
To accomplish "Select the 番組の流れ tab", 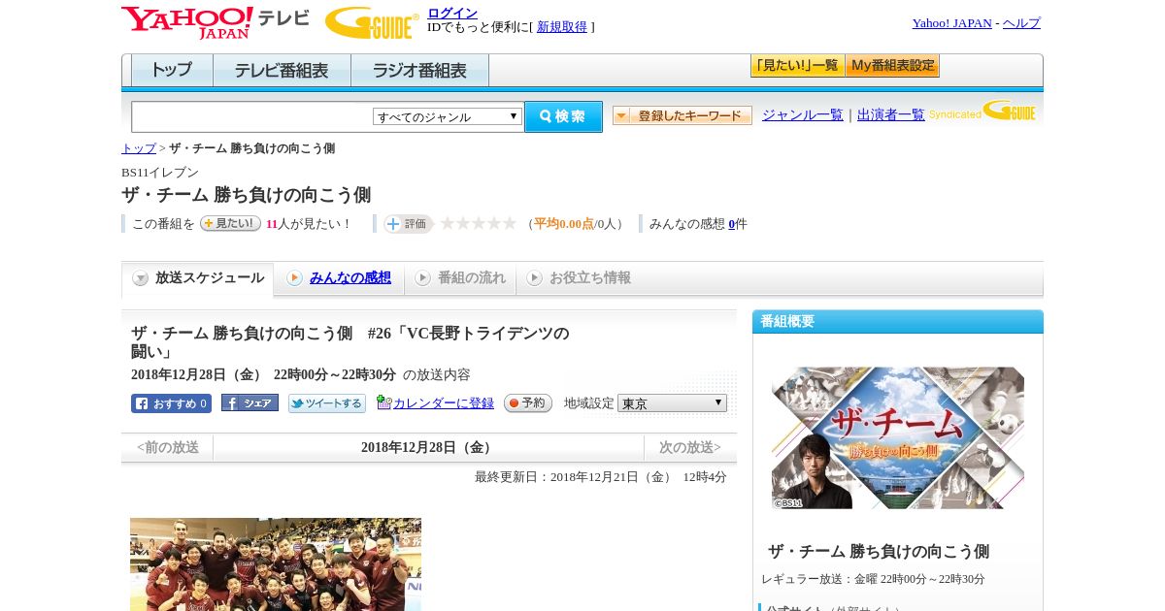I will [460, 278].
